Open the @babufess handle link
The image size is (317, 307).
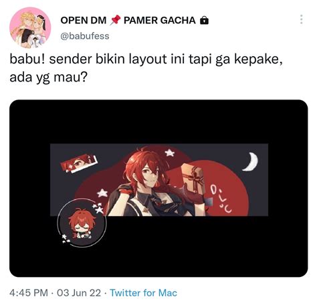(x=85, y=36)
